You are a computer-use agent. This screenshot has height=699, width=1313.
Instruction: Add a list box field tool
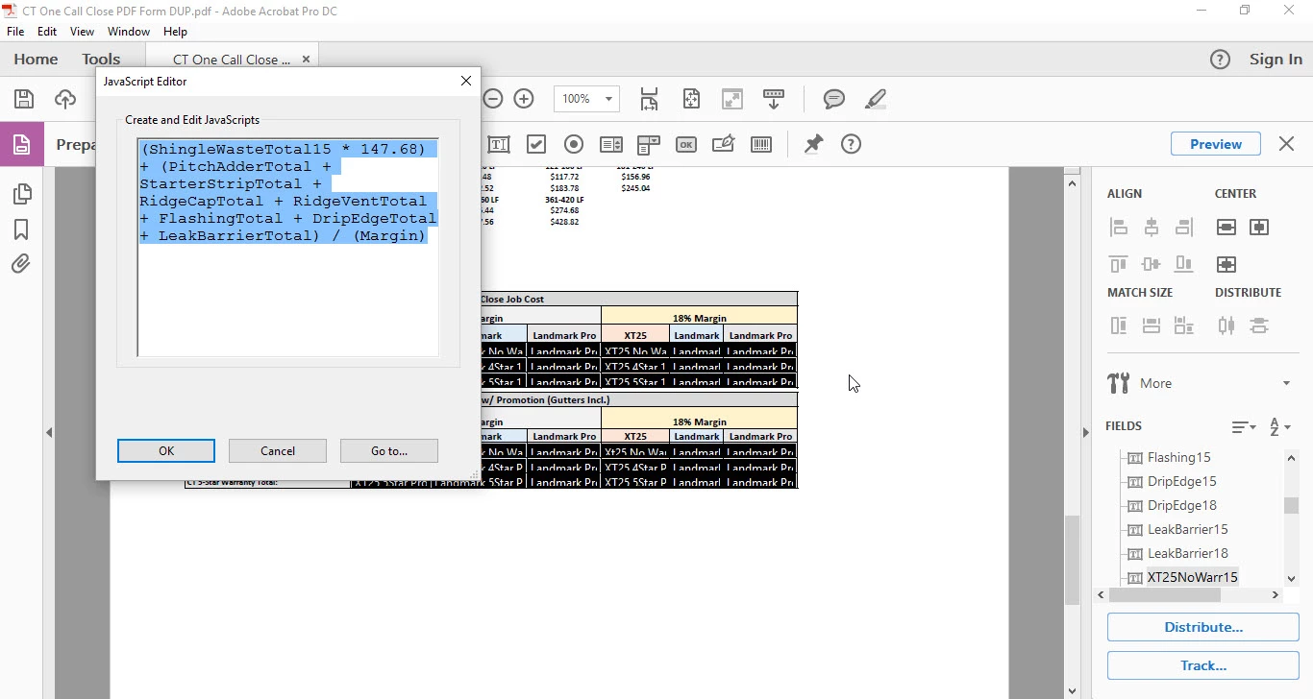(611, 144)
